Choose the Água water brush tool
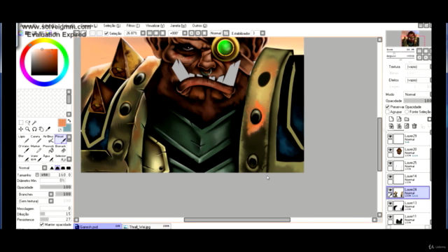 (x=48, y=158)
